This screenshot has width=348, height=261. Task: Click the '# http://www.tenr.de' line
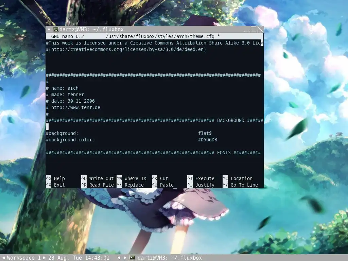click(x=73, y=107)
